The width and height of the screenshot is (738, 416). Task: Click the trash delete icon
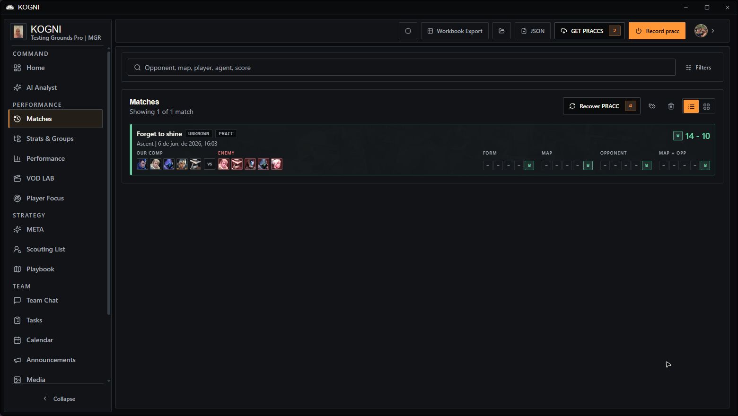coord(671,106)
